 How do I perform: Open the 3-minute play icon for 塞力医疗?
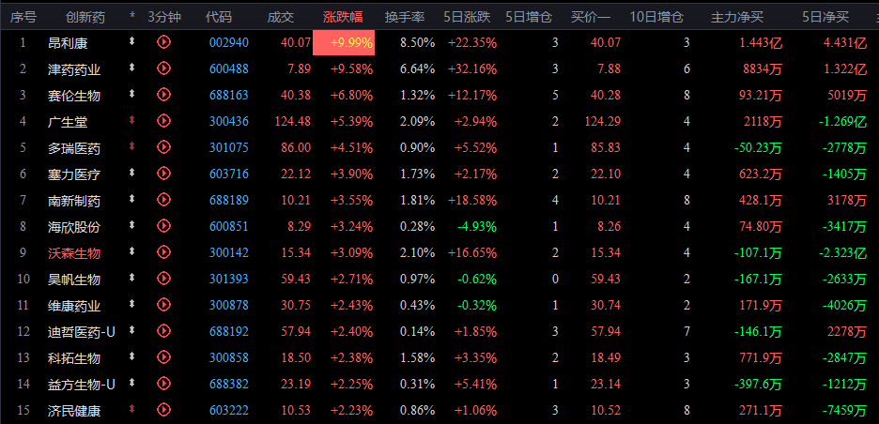[x=163, y=174]
